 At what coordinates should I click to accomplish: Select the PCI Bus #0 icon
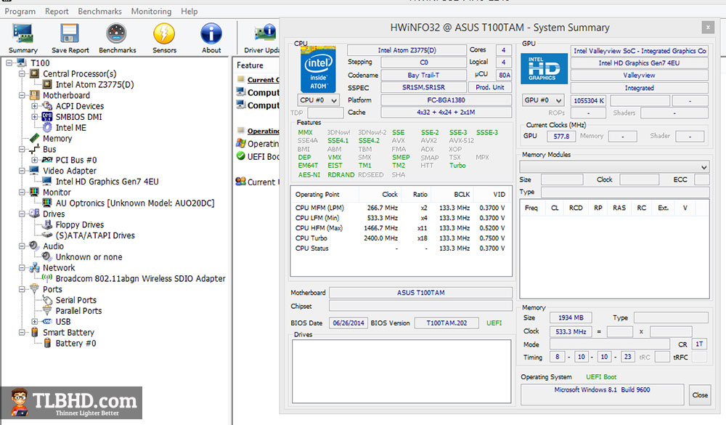(x=47, y=160)
